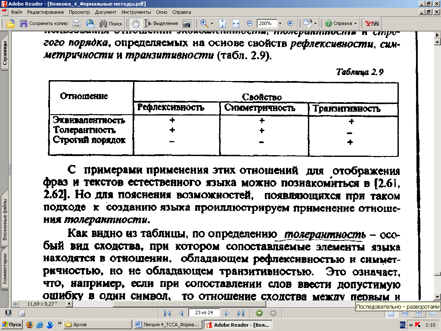Click the horizontal scrollbar thumb
This screenshot has width=441, height=331.
pos(189,304)
